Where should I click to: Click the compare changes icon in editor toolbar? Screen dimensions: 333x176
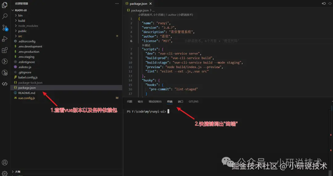coord(324,3)
